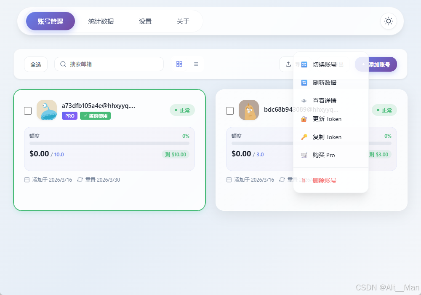Click the 全选 select-all control
The width and height of the screenshot is (421, 295).
coord(36,64)
